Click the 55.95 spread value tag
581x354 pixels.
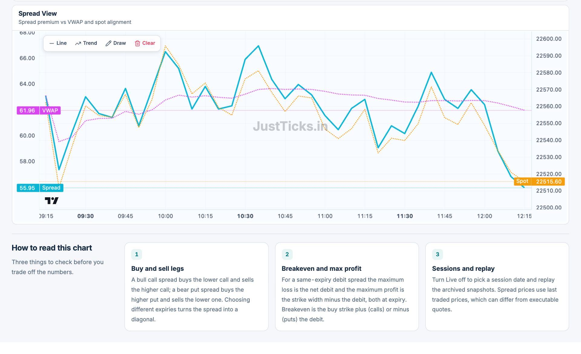coord(28,188)
